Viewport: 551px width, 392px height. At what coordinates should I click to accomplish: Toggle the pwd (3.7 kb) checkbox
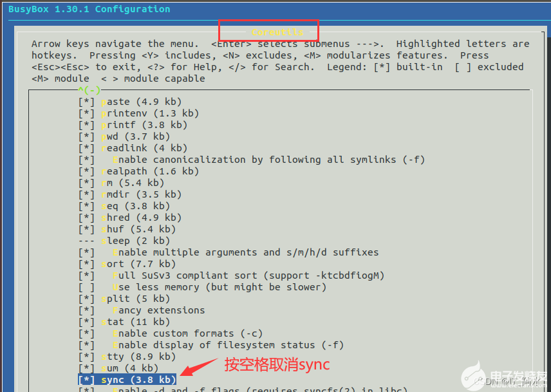pos(86,136)
